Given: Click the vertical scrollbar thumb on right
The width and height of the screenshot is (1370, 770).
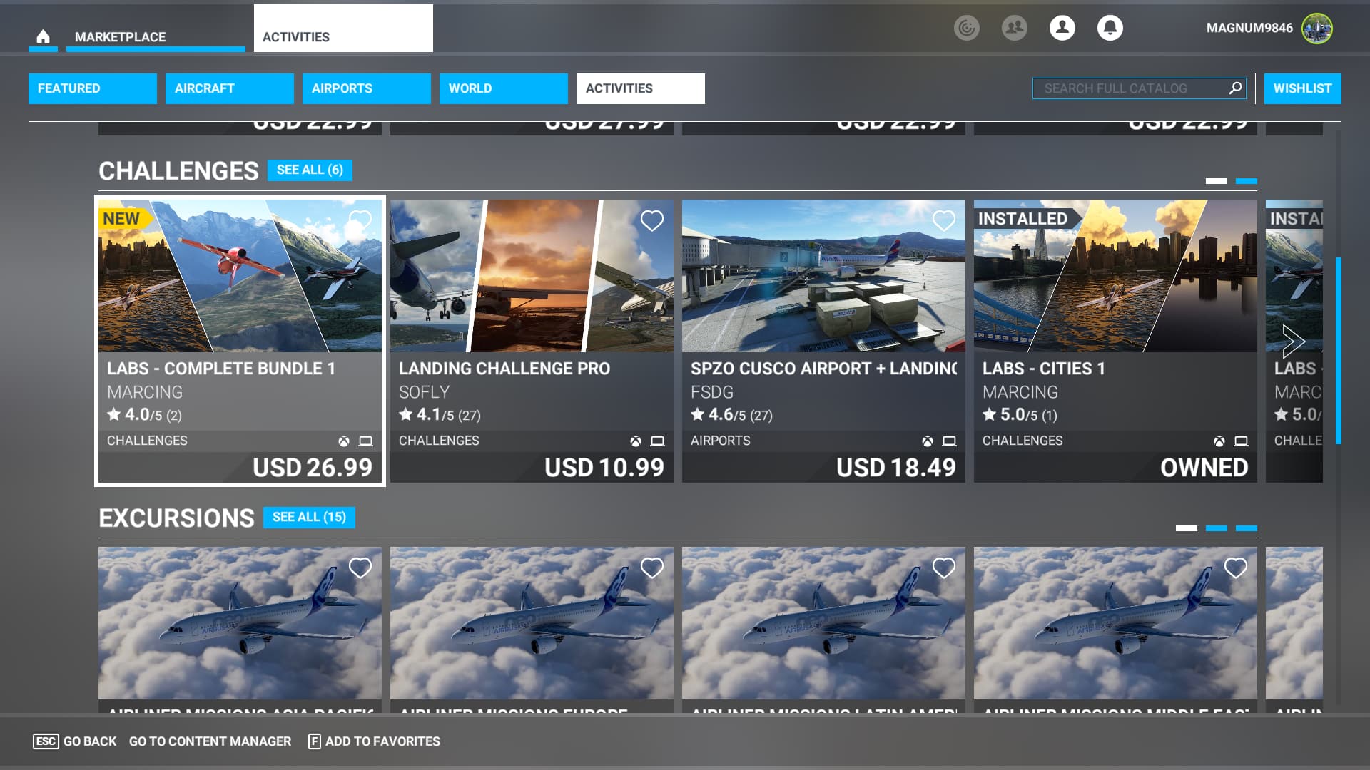Looking at the screenshot, I should pos(1339,350).
